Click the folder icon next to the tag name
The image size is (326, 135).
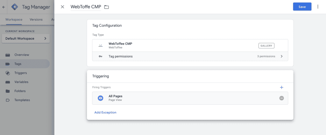[x=106, y=7]
